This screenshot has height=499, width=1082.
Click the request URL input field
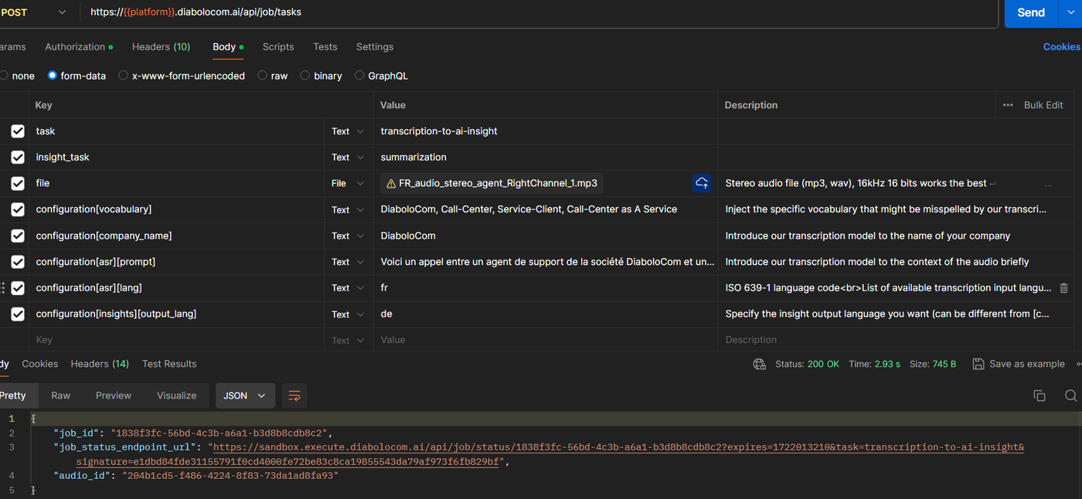[541, 12]
